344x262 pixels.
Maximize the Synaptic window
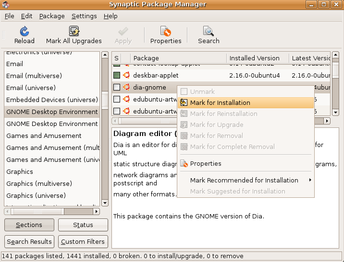324,4
